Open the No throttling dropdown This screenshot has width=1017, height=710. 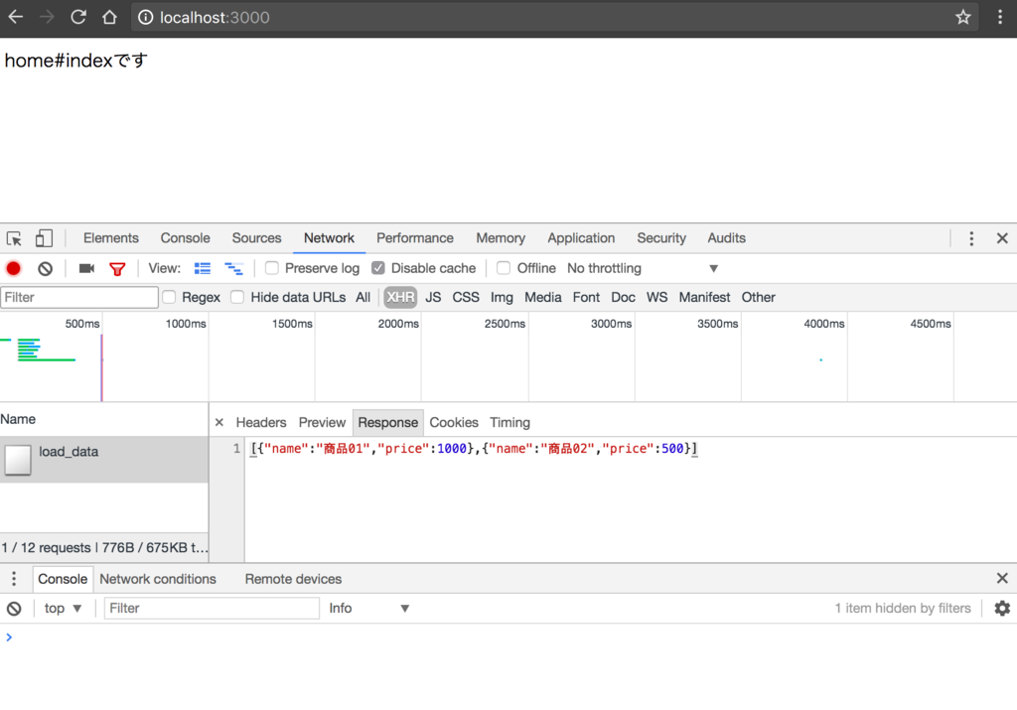coord(643,268)
